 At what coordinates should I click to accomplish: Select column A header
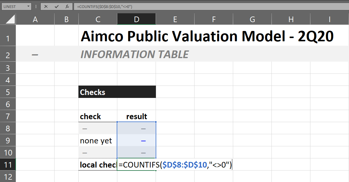tap(35, 19)
